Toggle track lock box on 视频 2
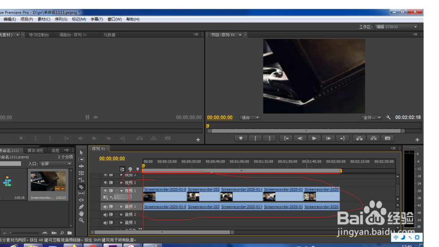439x247 pixels. coord(117,183)
